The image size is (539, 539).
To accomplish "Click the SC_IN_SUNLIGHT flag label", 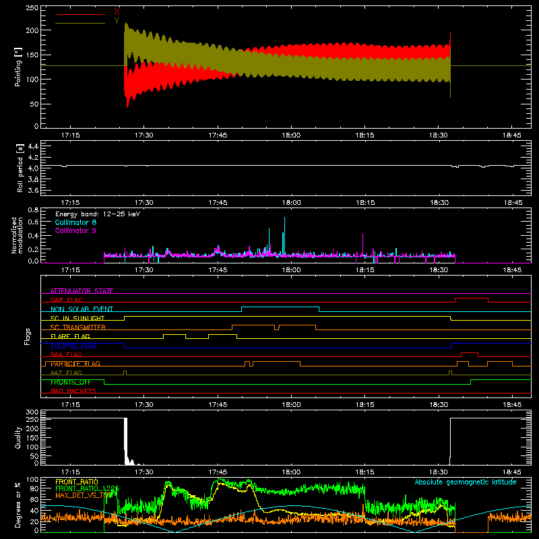I will [77, 318].
